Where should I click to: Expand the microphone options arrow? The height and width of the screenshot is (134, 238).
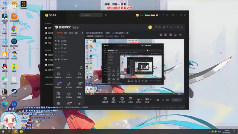click(142, 99)
